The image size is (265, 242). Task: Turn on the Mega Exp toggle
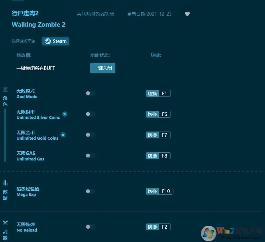(90, 191)
